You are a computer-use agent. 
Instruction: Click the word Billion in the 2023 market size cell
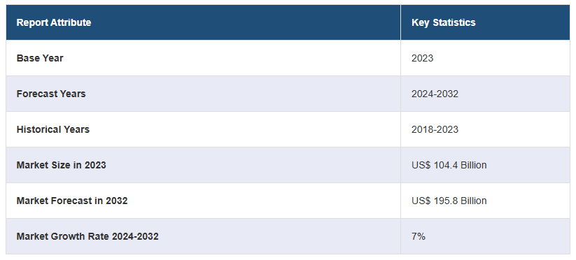474,165
